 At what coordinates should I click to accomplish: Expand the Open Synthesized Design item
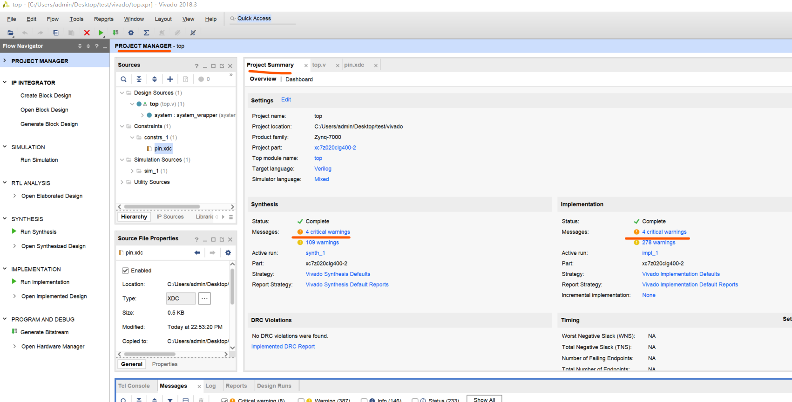click(14, 246)
